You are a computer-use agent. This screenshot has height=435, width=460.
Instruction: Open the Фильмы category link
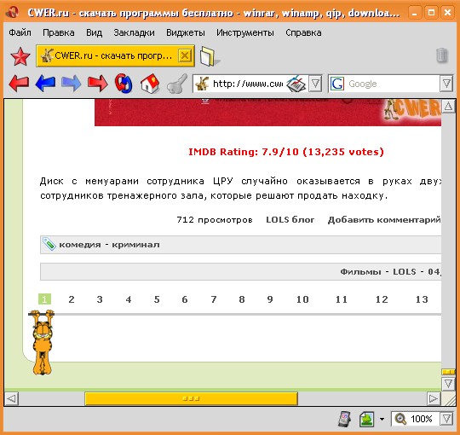pos(360,272)
